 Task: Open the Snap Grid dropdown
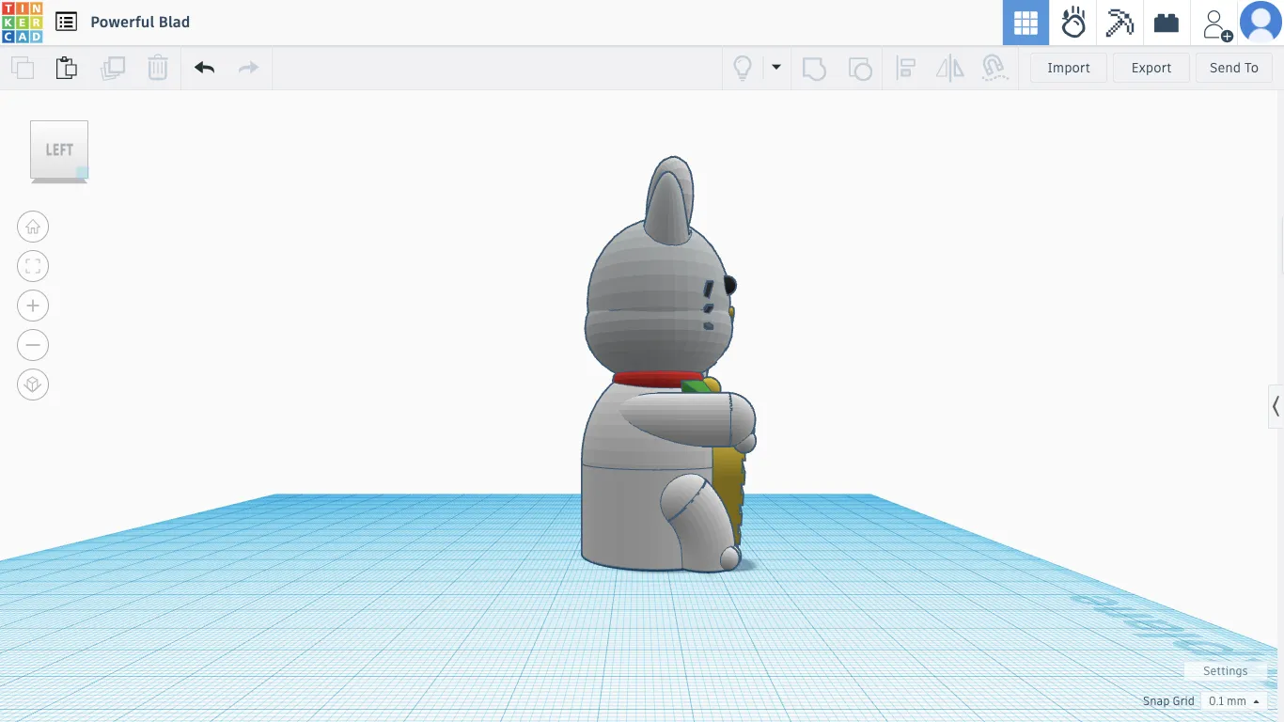click(1233, 701)
